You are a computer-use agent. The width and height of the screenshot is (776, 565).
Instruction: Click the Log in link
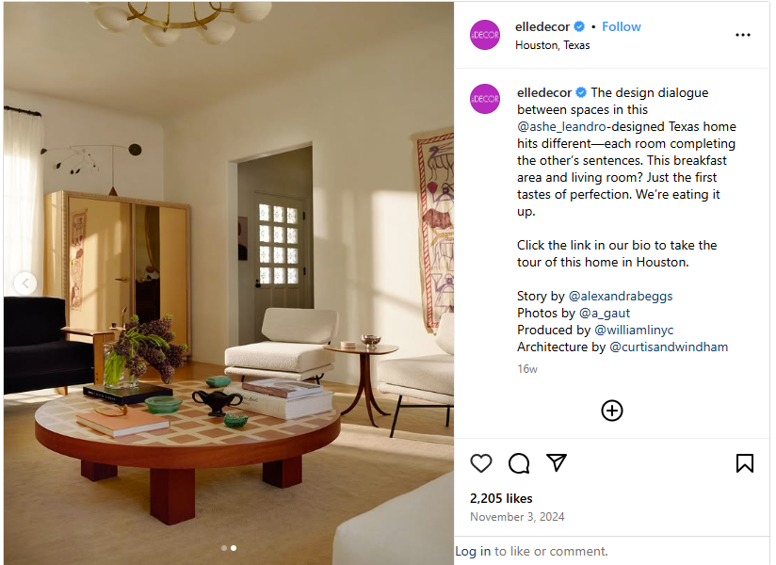[473, 551]
